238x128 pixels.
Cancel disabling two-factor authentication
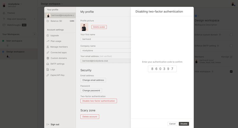[172, 124]
